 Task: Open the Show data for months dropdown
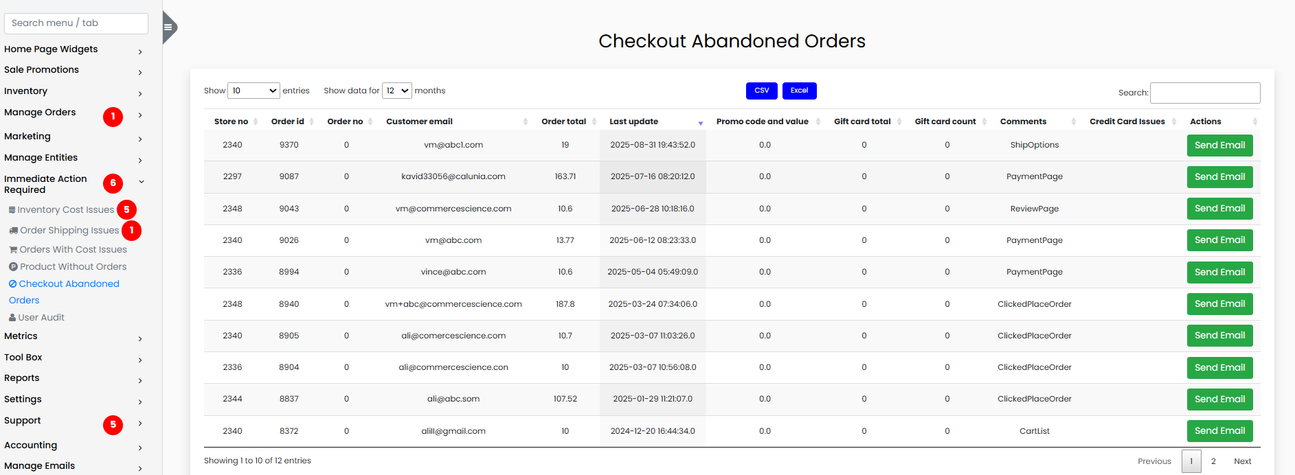point(396,91)
